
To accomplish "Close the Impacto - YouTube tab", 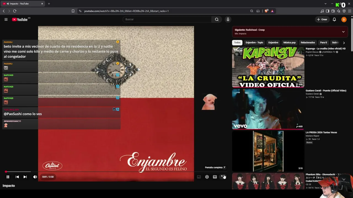I will coord(42,4).
